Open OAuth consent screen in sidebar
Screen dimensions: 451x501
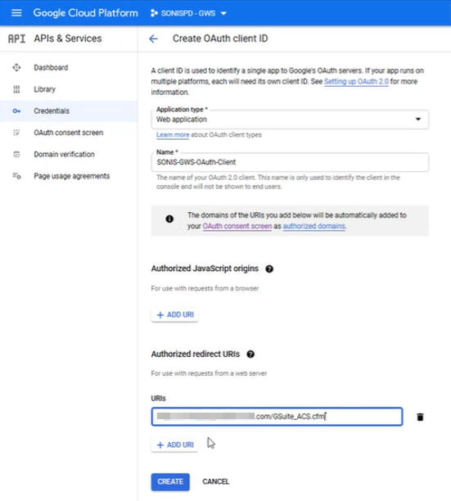tap(69, 133)
